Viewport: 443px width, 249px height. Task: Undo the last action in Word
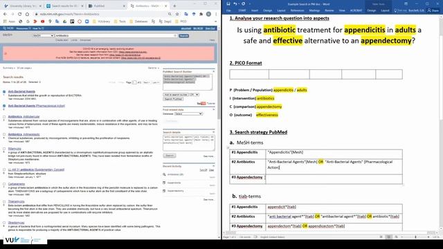pos(235,4)
